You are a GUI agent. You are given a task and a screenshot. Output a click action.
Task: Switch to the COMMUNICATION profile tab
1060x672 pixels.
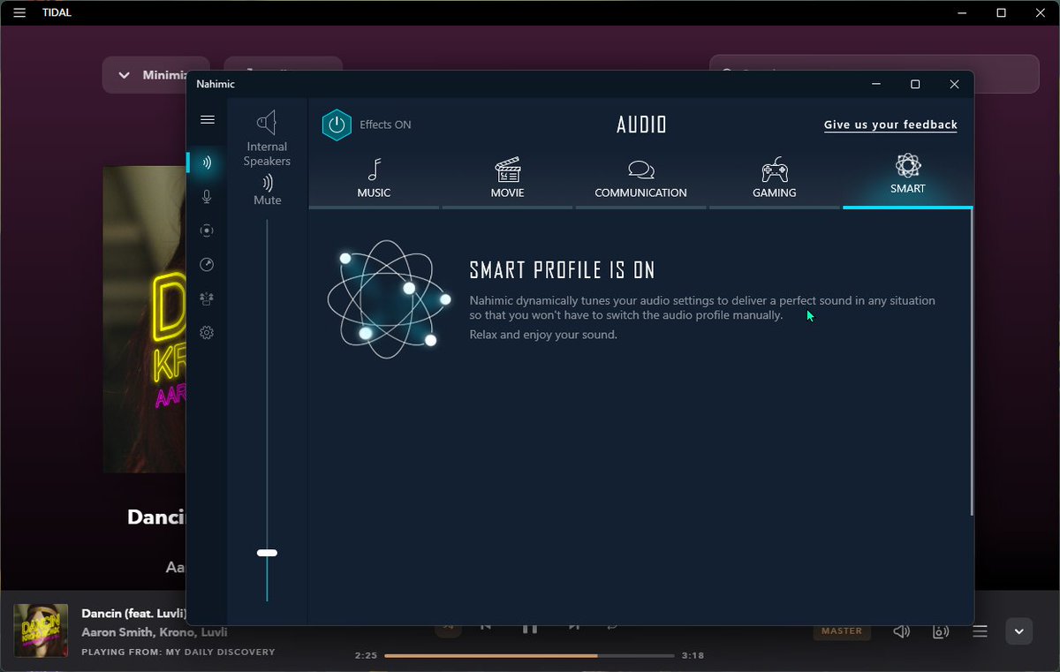(641, 177)
